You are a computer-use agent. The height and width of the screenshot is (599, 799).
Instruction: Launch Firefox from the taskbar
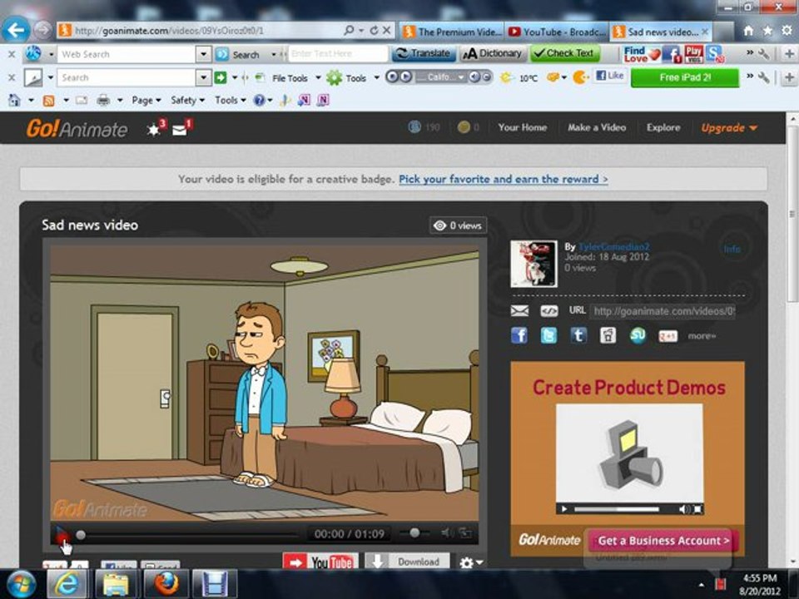166,584
